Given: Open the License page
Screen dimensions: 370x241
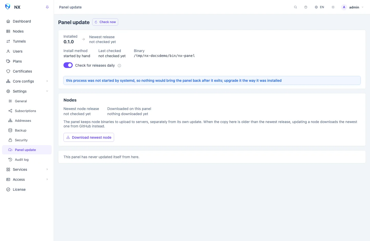Looking at the screenshot, I should (27, 189).
